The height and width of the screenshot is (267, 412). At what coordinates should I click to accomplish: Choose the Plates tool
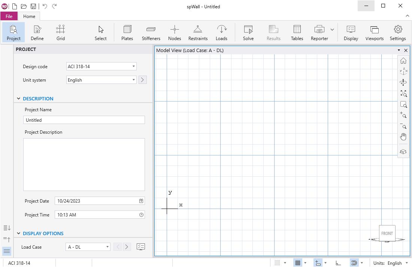pyautogui.click(x=127, y=33)
